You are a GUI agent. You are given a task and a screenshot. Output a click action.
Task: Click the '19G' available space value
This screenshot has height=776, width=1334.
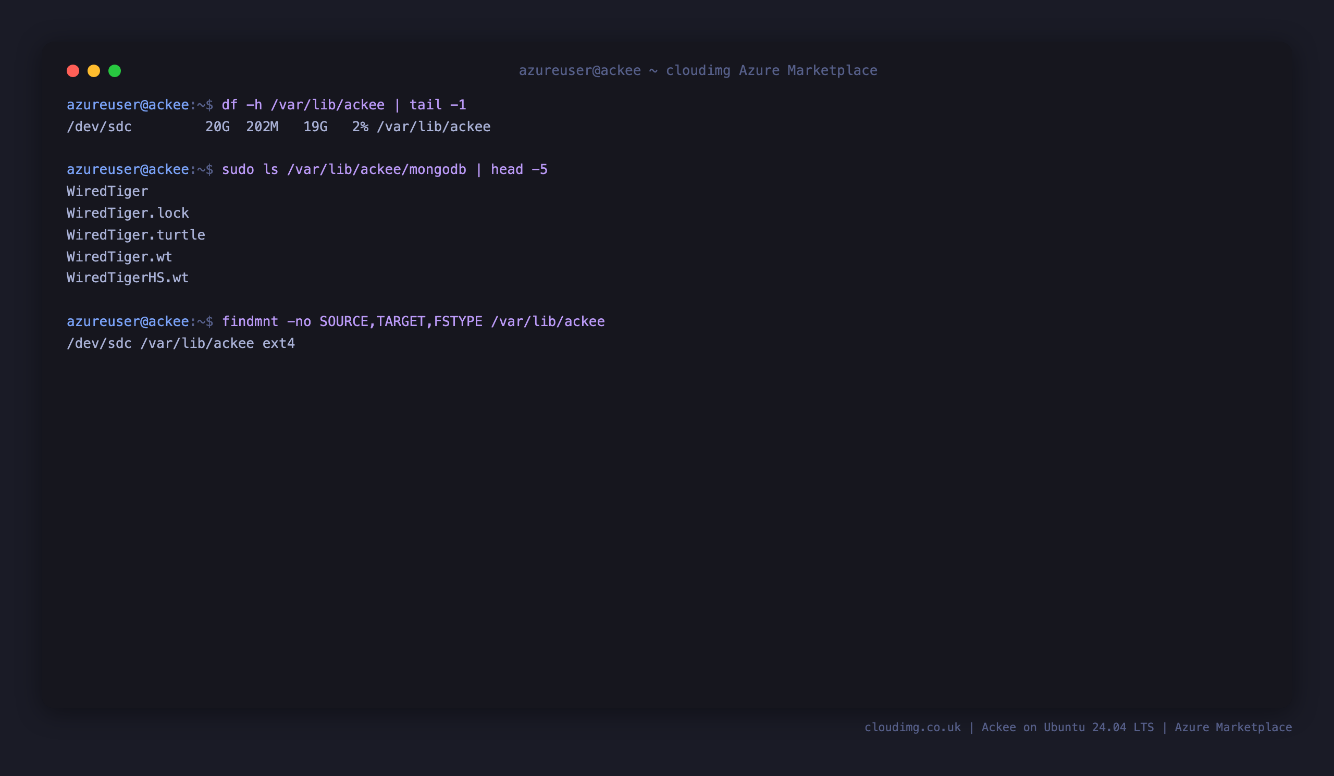pyautogui.click(x=315, y=127)
